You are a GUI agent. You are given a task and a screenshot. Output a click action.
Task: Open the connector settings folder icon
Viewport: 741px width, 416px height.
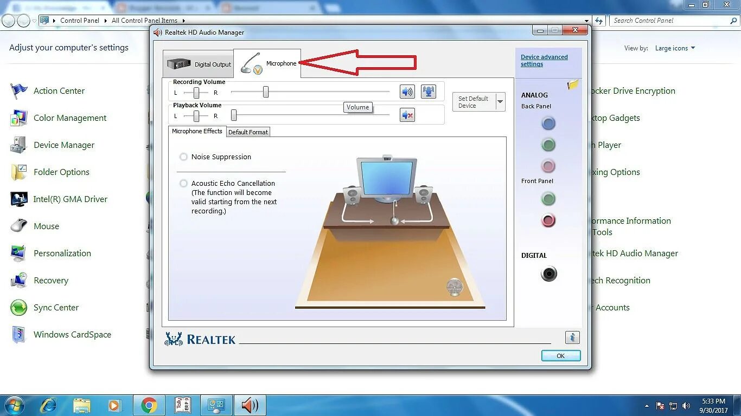[x=573, y=85]
